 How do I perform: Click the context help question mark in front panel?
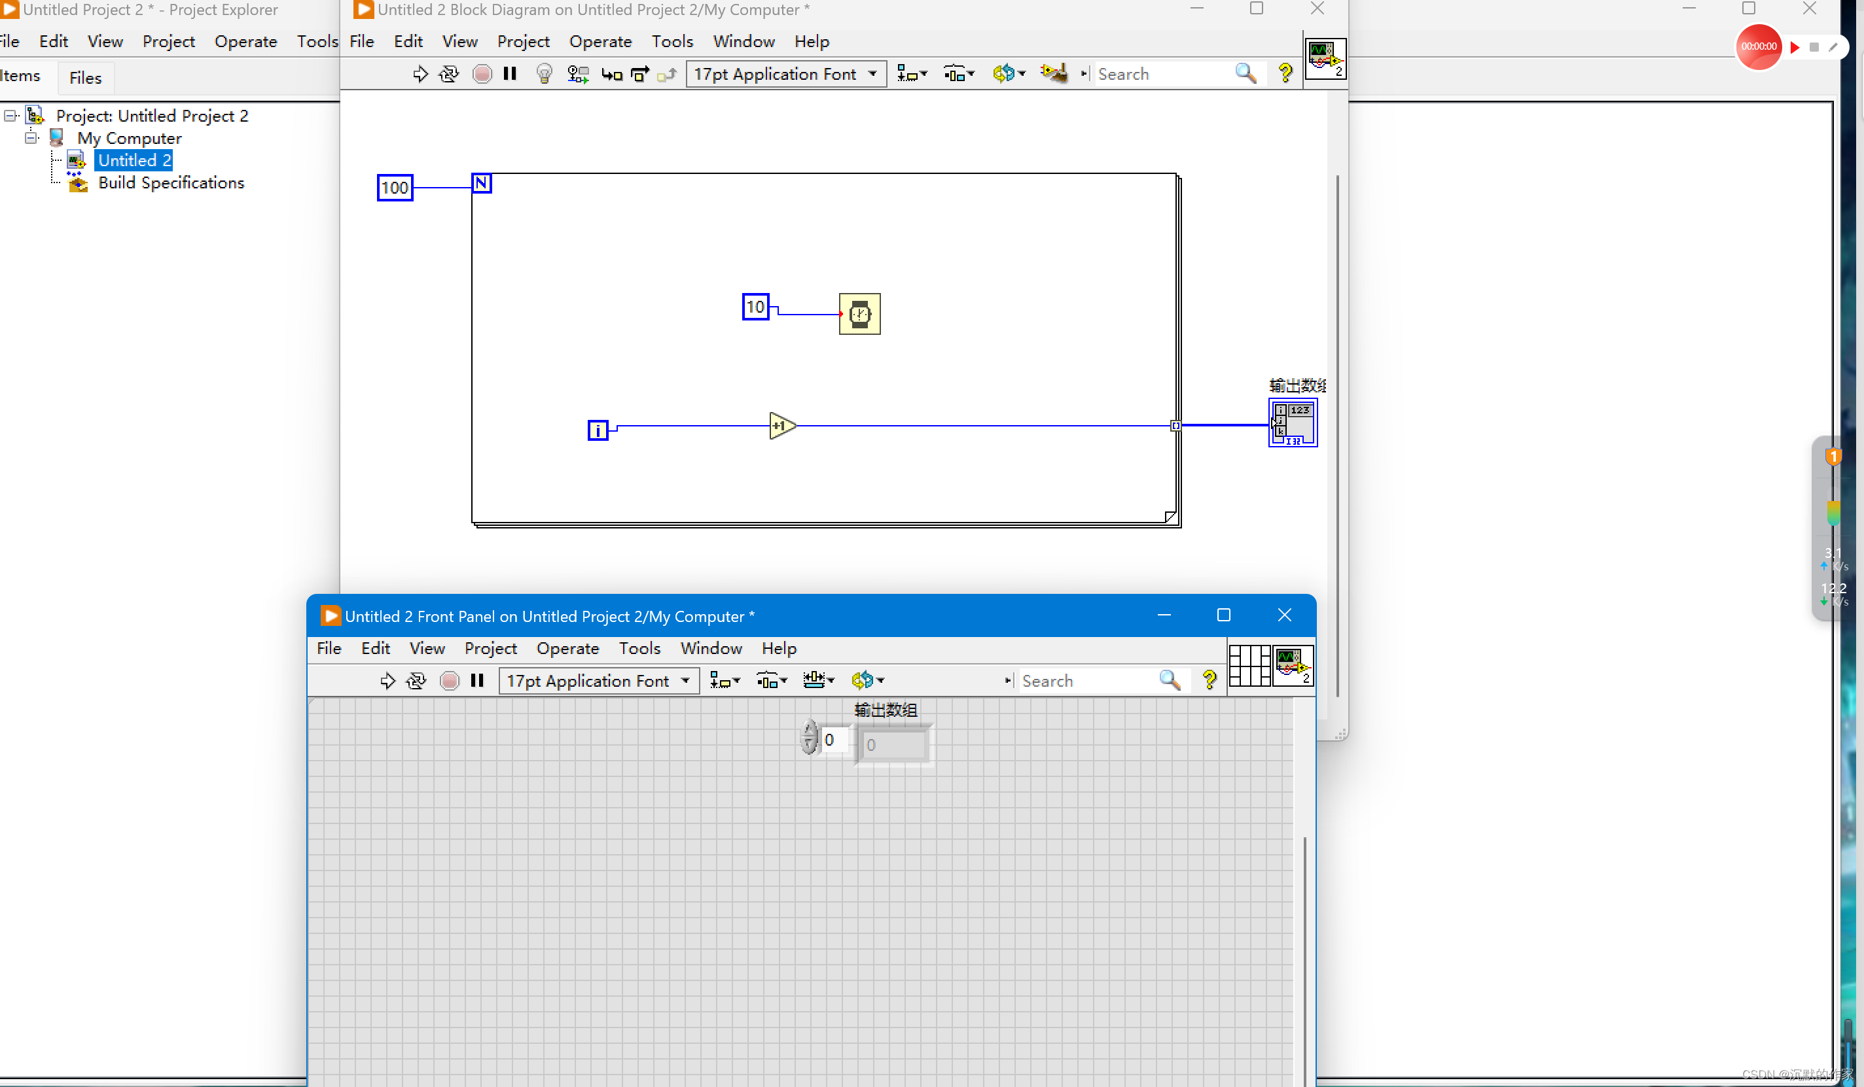(1210, 680)
